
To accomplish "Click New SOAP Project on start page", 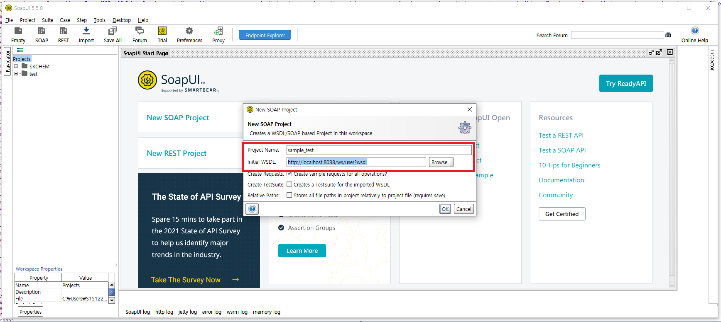I will tap(178, 118).
